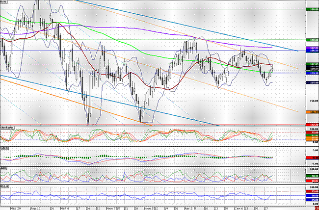The width and height of the screenshot is (319, 210).
Task: Click the Апр 12 date label on the time axis
Action: coord(34,208)
